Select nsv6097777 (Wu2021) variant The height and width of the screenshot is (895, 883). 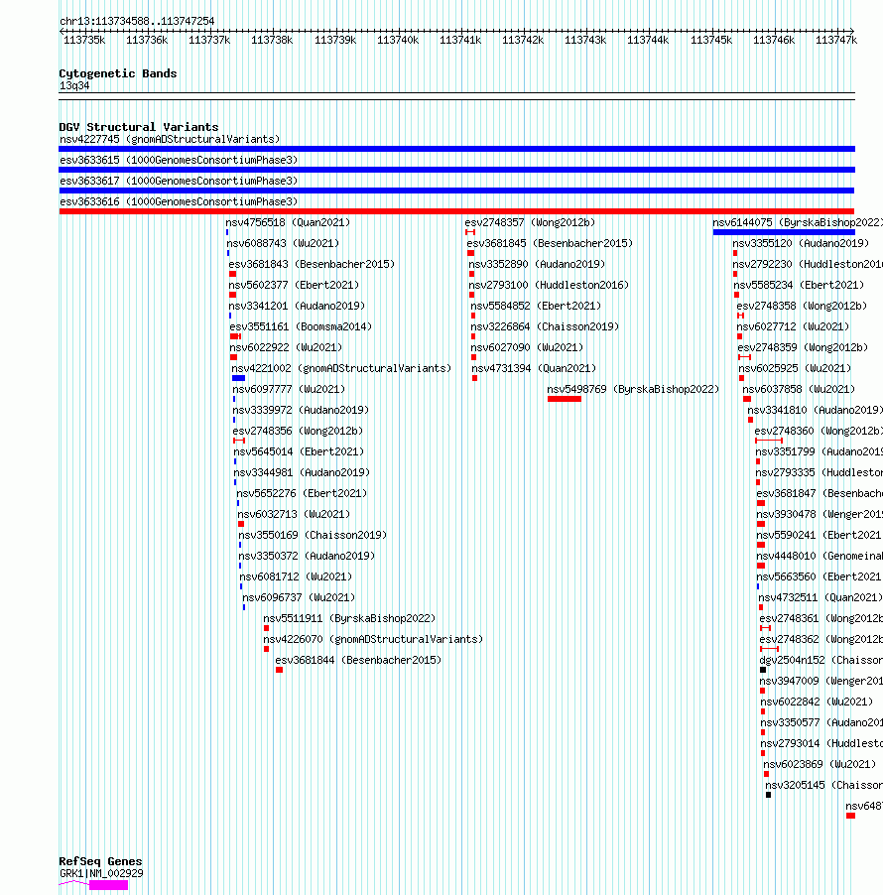[289, 389]
